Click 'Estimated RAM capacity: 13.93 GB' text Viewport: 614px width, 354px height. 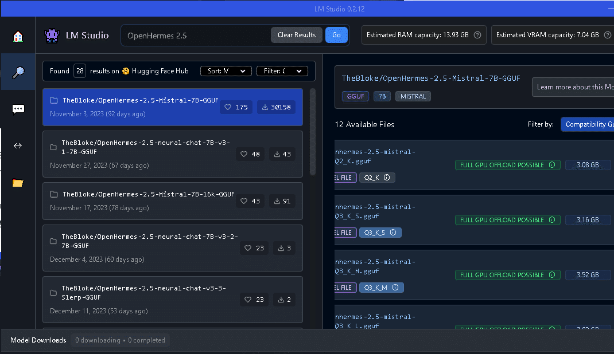click(x=417, y=35)
